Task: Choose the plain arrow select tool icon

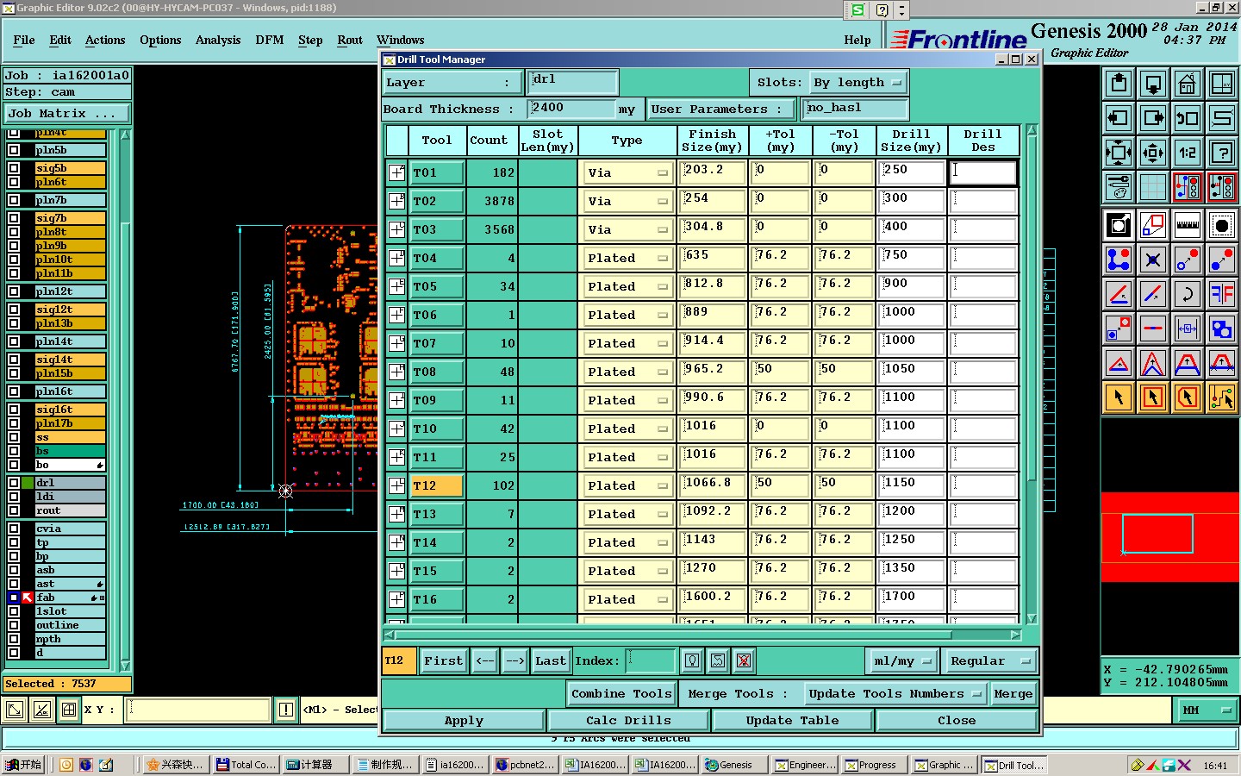Action: pyautogui.click(x=1119, y=397)
